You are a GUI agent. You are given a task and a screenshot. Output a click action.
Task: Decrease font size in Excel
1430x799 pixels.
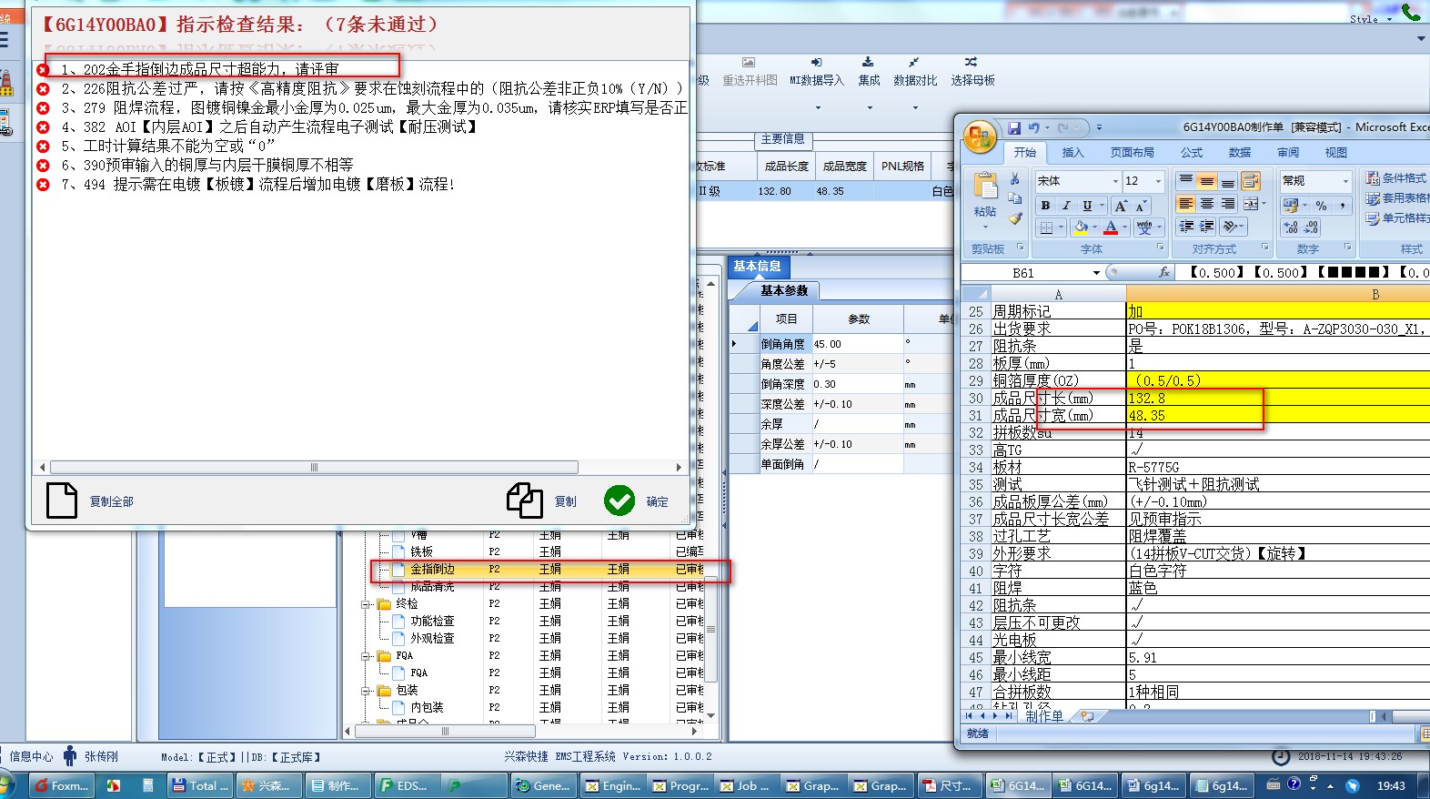point(1141,206)
